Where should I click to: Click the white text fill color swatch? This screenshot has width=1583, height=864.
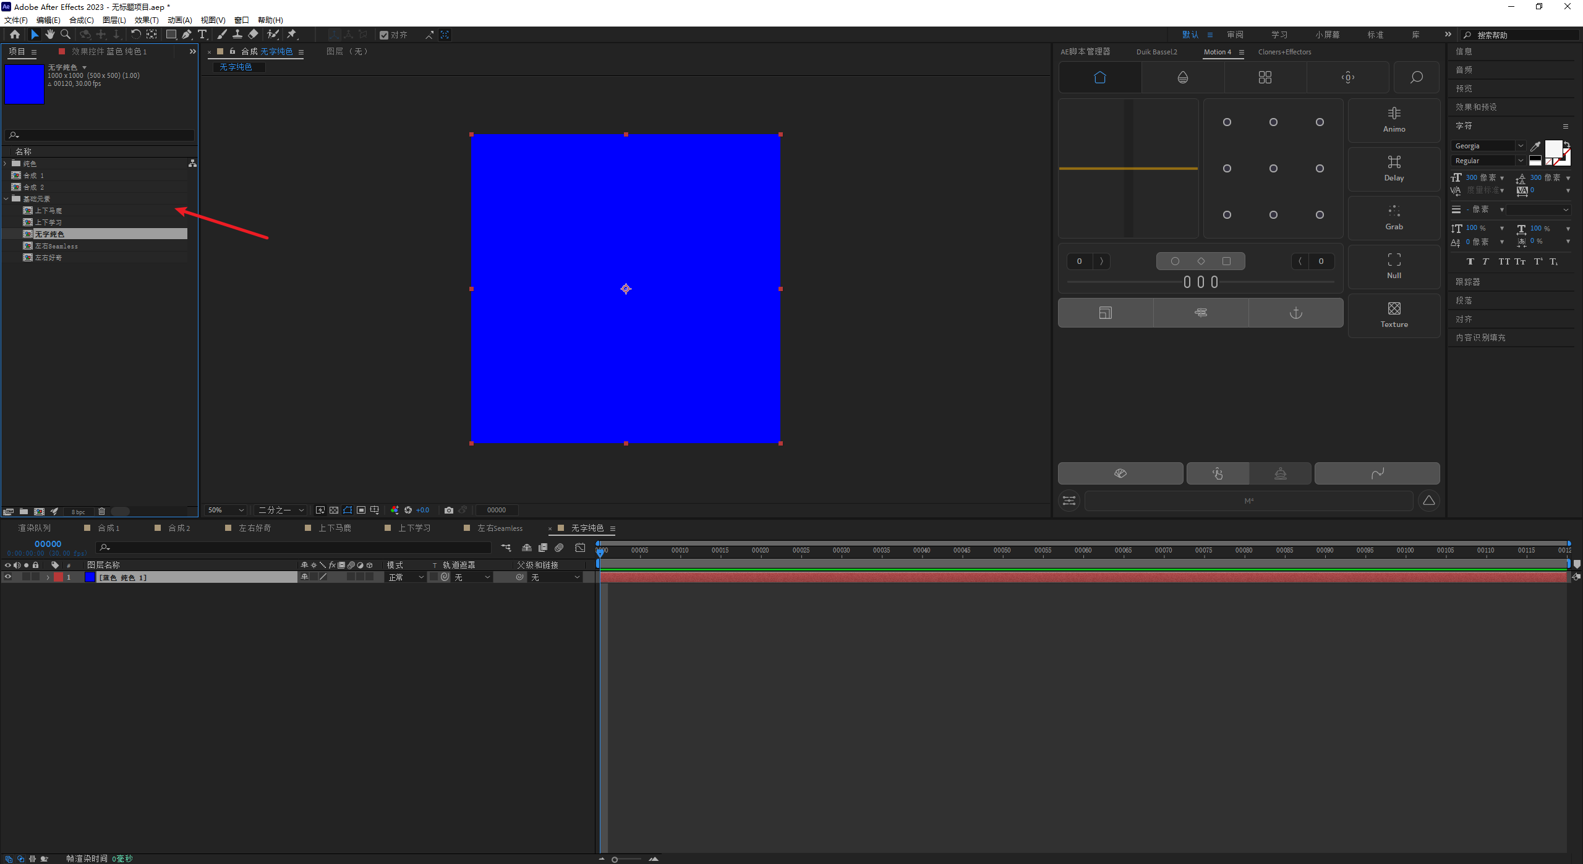(1553, 148)
